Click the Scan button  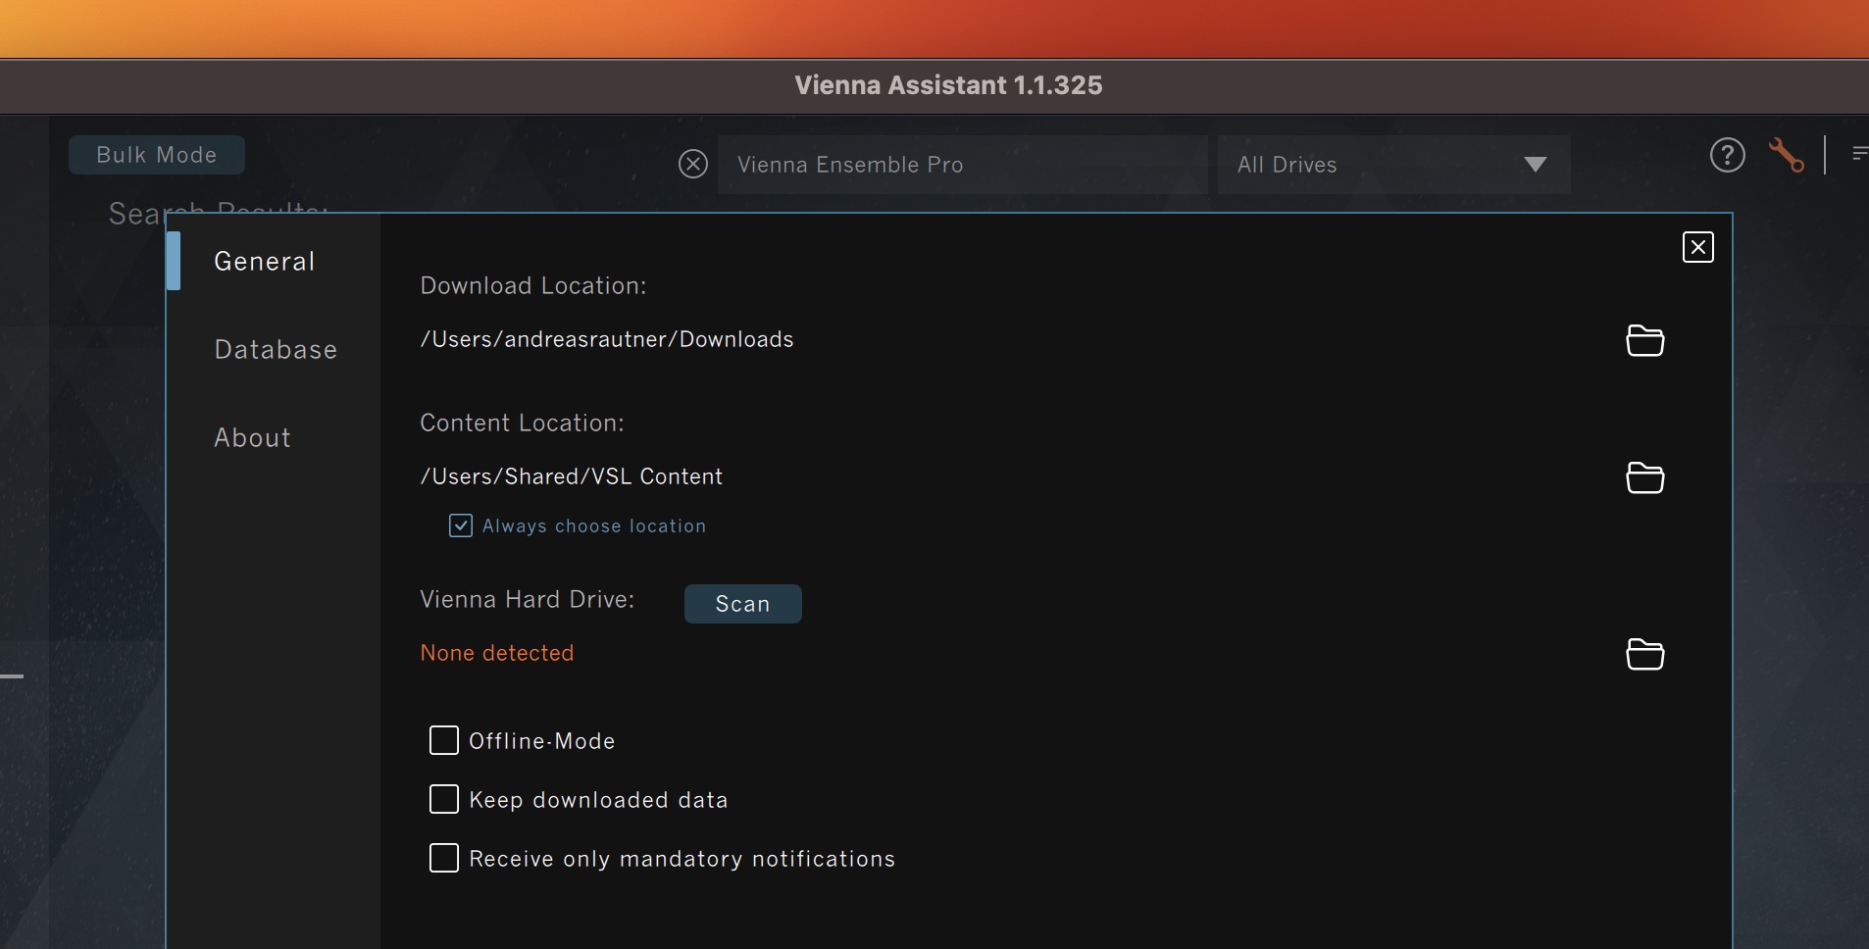(x=743, y=604)
